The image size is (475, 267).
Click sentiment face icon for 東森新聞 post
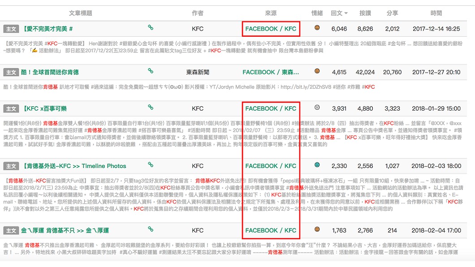(317, 71)
